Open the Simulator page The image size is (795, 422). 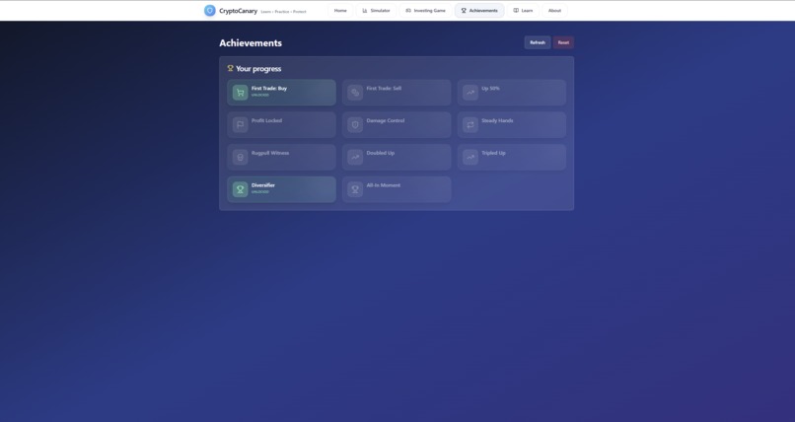[376, 11]
